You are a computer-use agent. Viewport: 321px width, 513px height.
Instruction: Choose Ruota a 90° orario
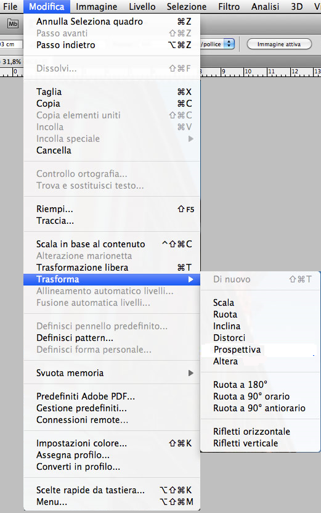(x=260, y=396)
